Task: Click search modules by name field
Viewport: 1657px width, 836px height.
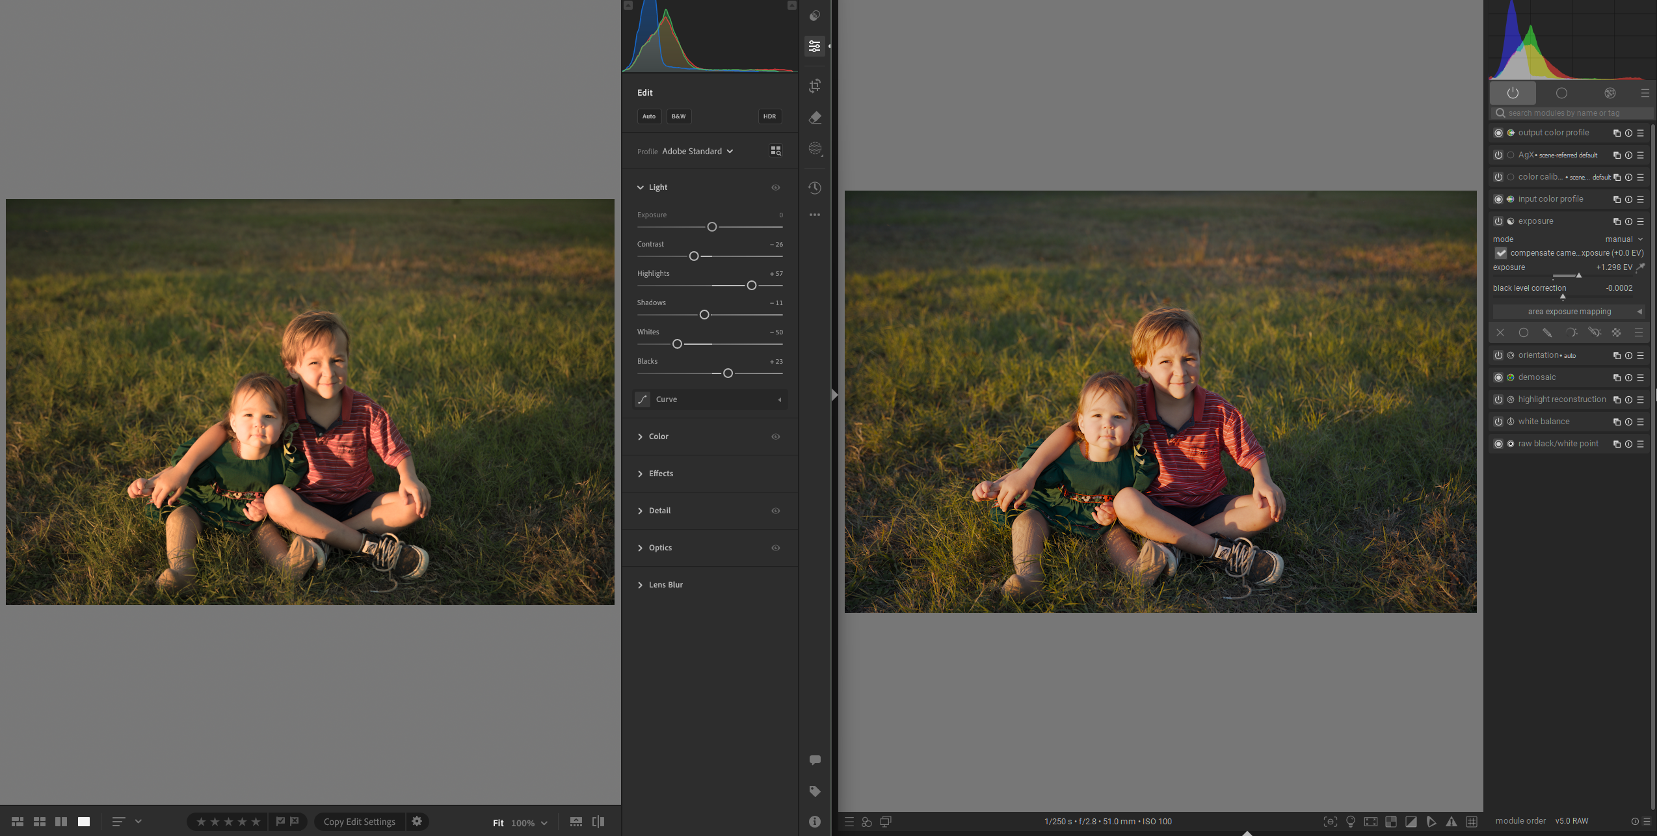Action: click(1571, 113)
